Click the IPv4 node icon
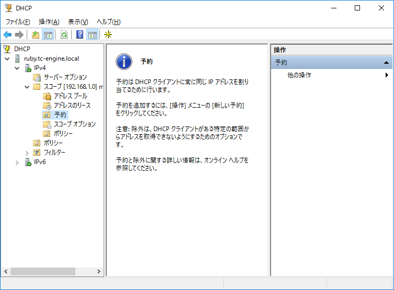This screenshot has height=290, width=394. (x=28, y=68)
